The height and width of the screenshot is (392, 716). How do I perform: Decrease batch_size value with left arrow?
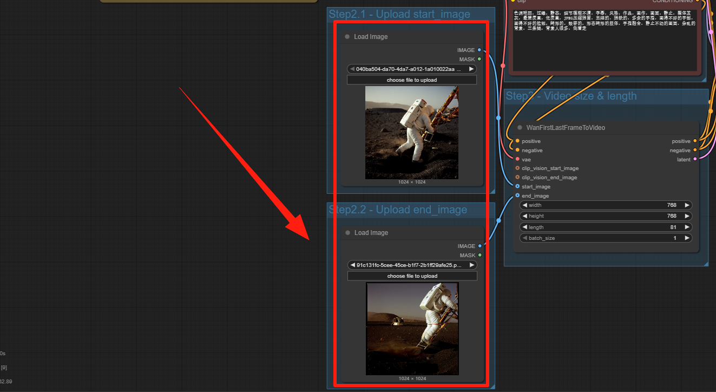coord(524,238)
